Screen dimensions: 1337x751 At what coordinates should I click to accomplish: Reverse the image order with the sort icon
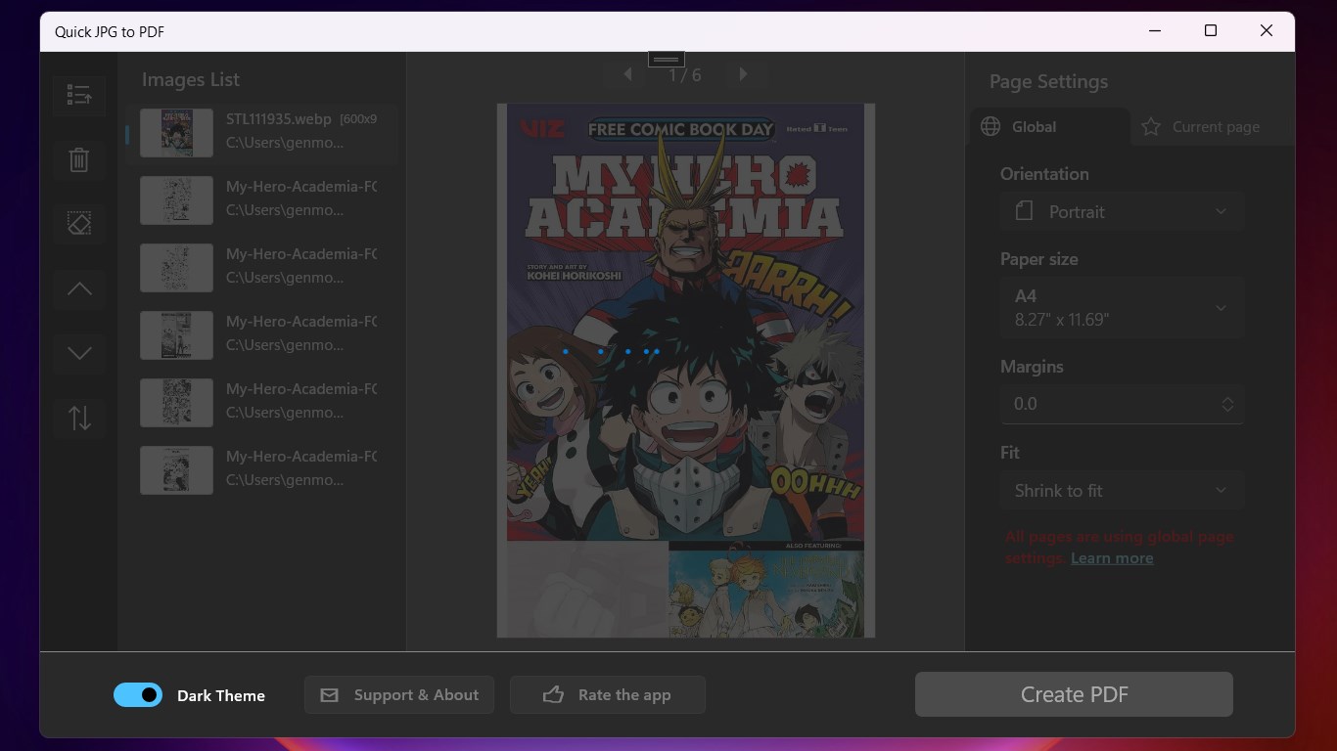78,419
